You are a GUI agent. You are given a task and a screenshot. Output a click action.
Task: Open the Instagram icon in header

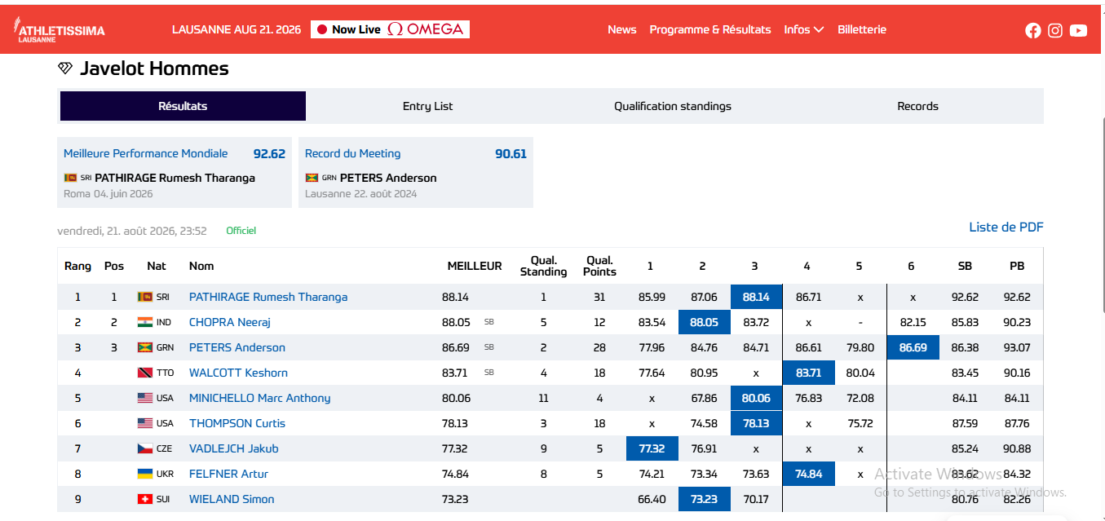[1055, 30]
